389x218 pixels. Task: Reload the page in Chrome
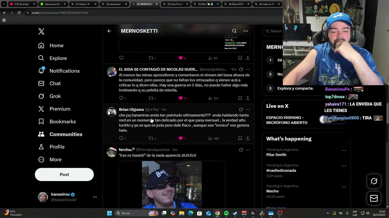pos(19,13)
